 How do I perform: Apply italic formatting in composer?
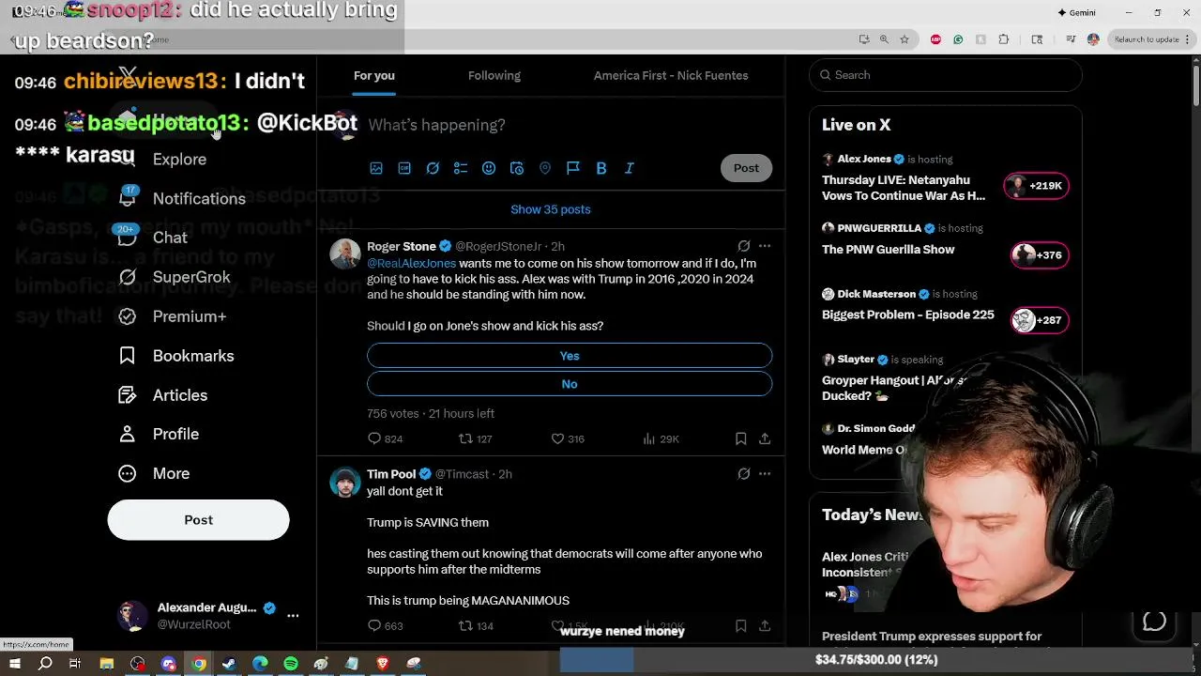point(630,168)
